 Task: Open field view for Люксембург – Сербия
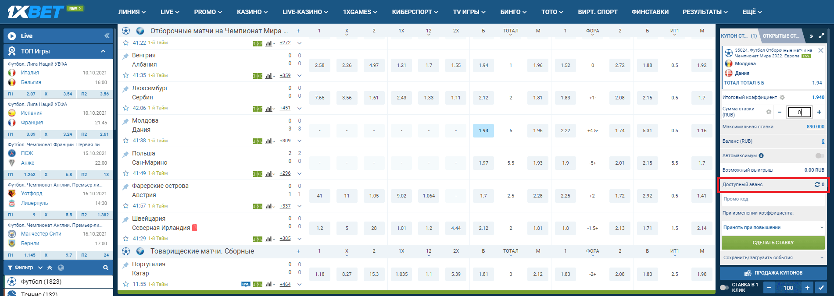(258, 109)
